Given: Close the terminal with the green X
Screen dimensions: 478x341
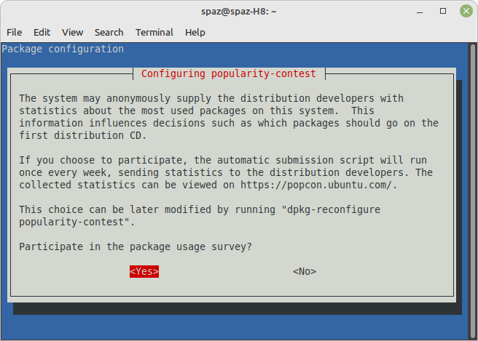Looking at the screenshot, I should [x=466, y=11].
